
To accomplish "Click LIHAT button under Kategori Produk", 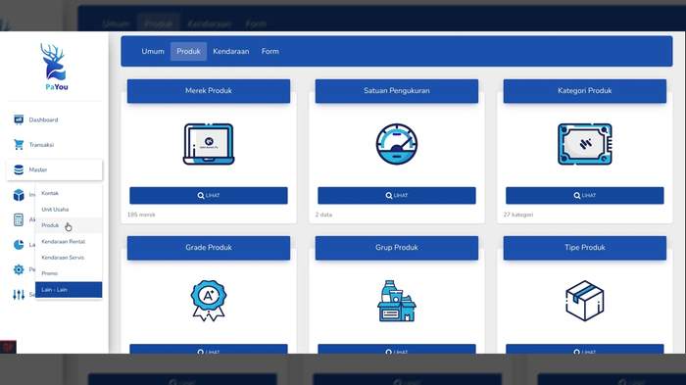I will tap(584, 196).
